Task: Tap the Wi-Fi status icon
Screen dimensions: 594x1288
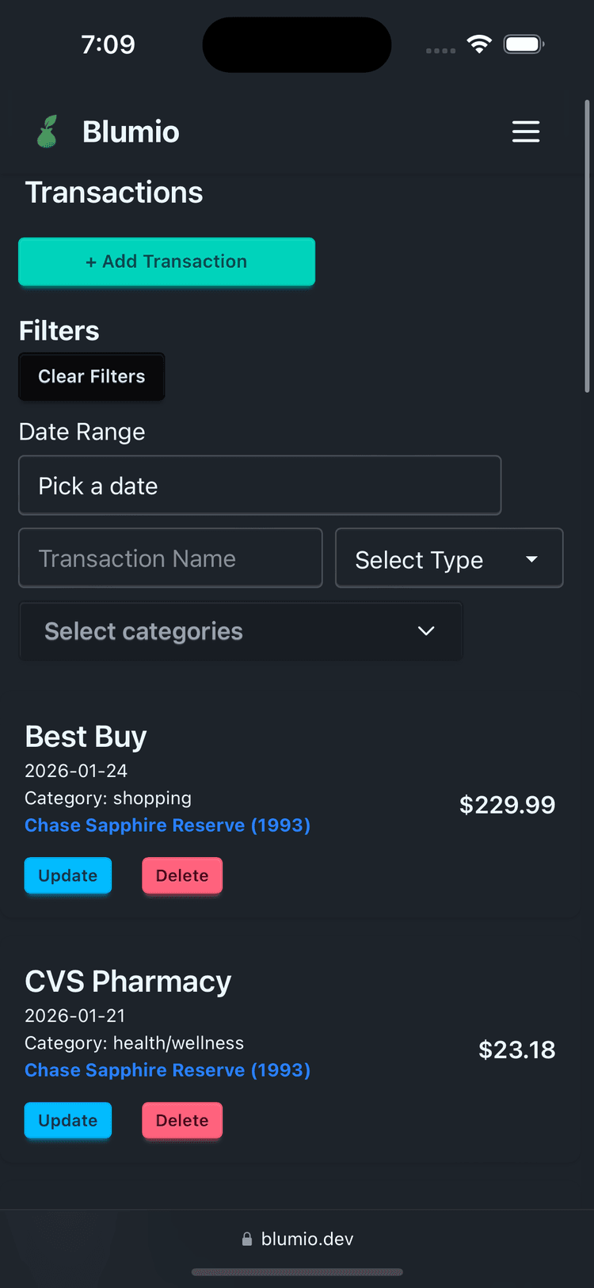Action: pos(479,44)
